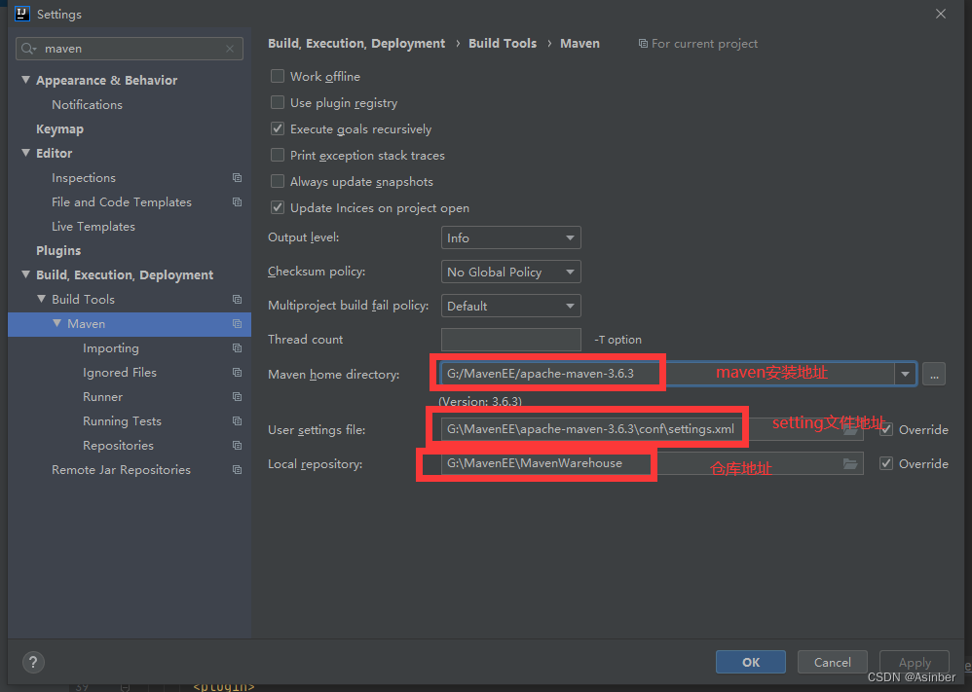Select Live Templates in the tree
The image size is (972, 692).
coord(93,226)
